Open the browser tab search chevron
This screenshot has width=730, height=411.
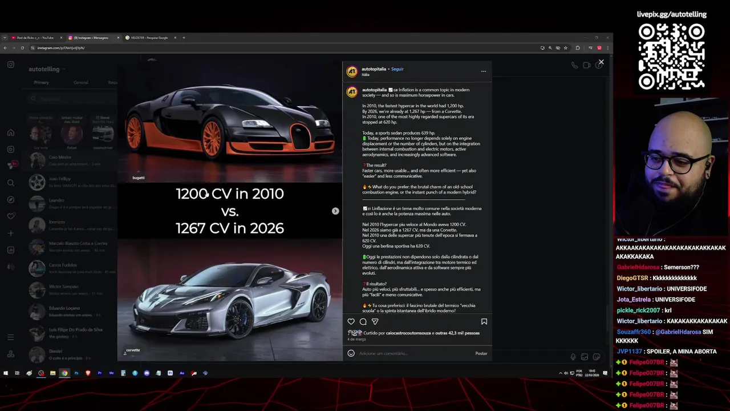point(5,38)
